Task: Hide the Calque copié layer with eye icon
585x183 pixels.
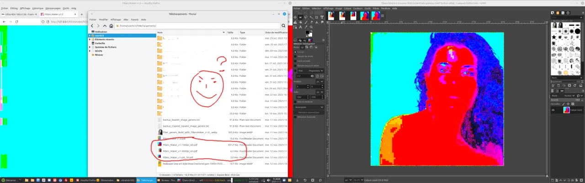Action: [553, 109]
